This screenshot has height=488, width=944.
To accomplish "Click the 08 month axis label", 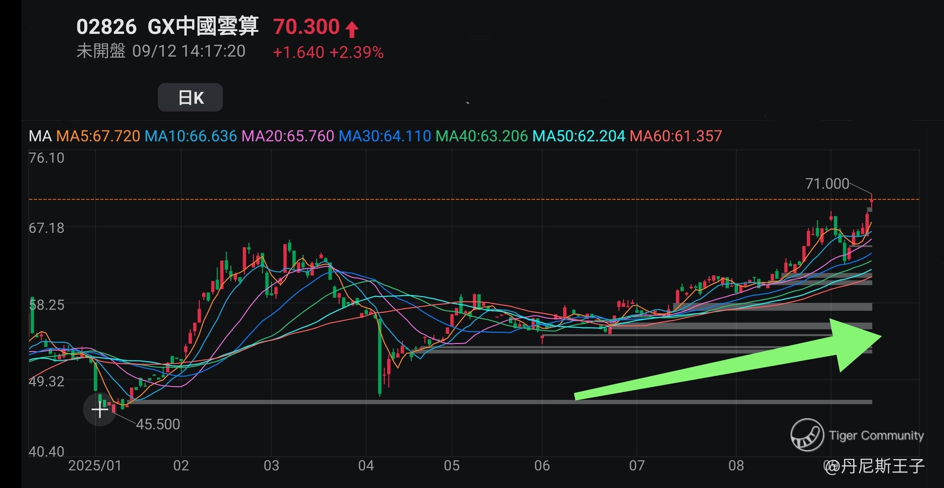I will (x=736, y=466).
